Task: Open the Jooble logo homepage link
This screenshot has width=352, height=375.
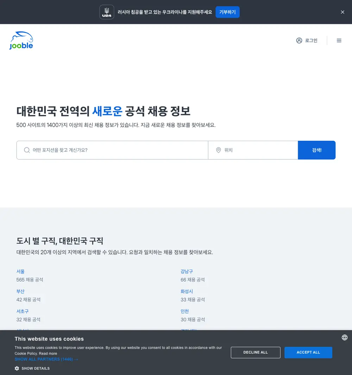Action: [x=21, y=40]
